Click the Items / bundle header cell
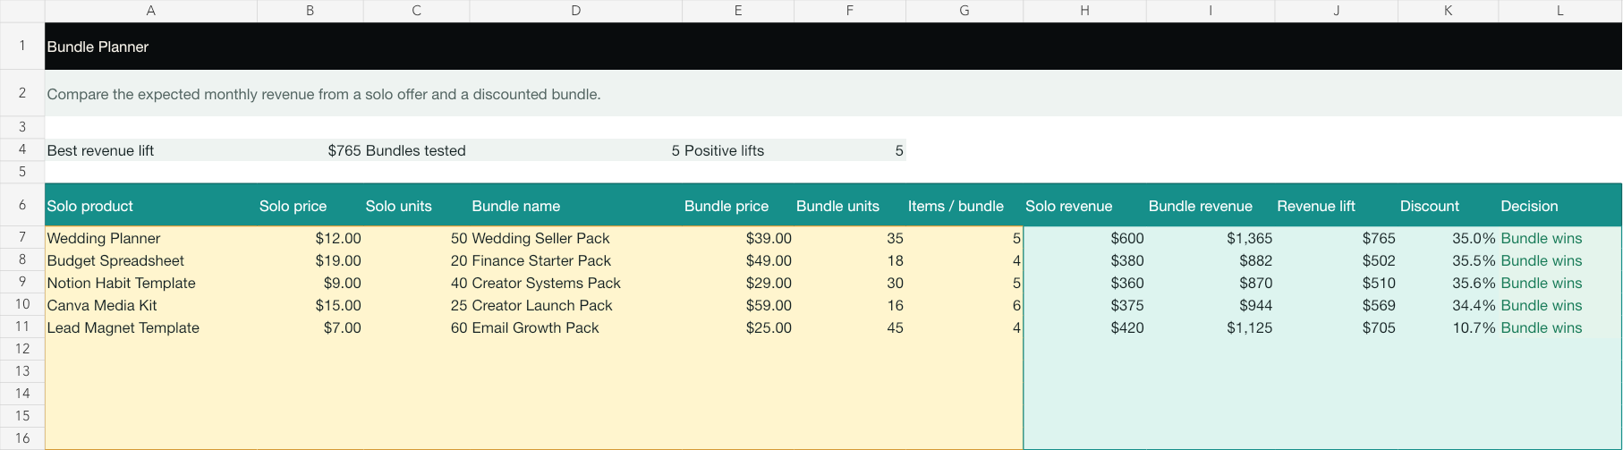The width and height of the screenshot is (1623, 450). click(x=964, y=206)
